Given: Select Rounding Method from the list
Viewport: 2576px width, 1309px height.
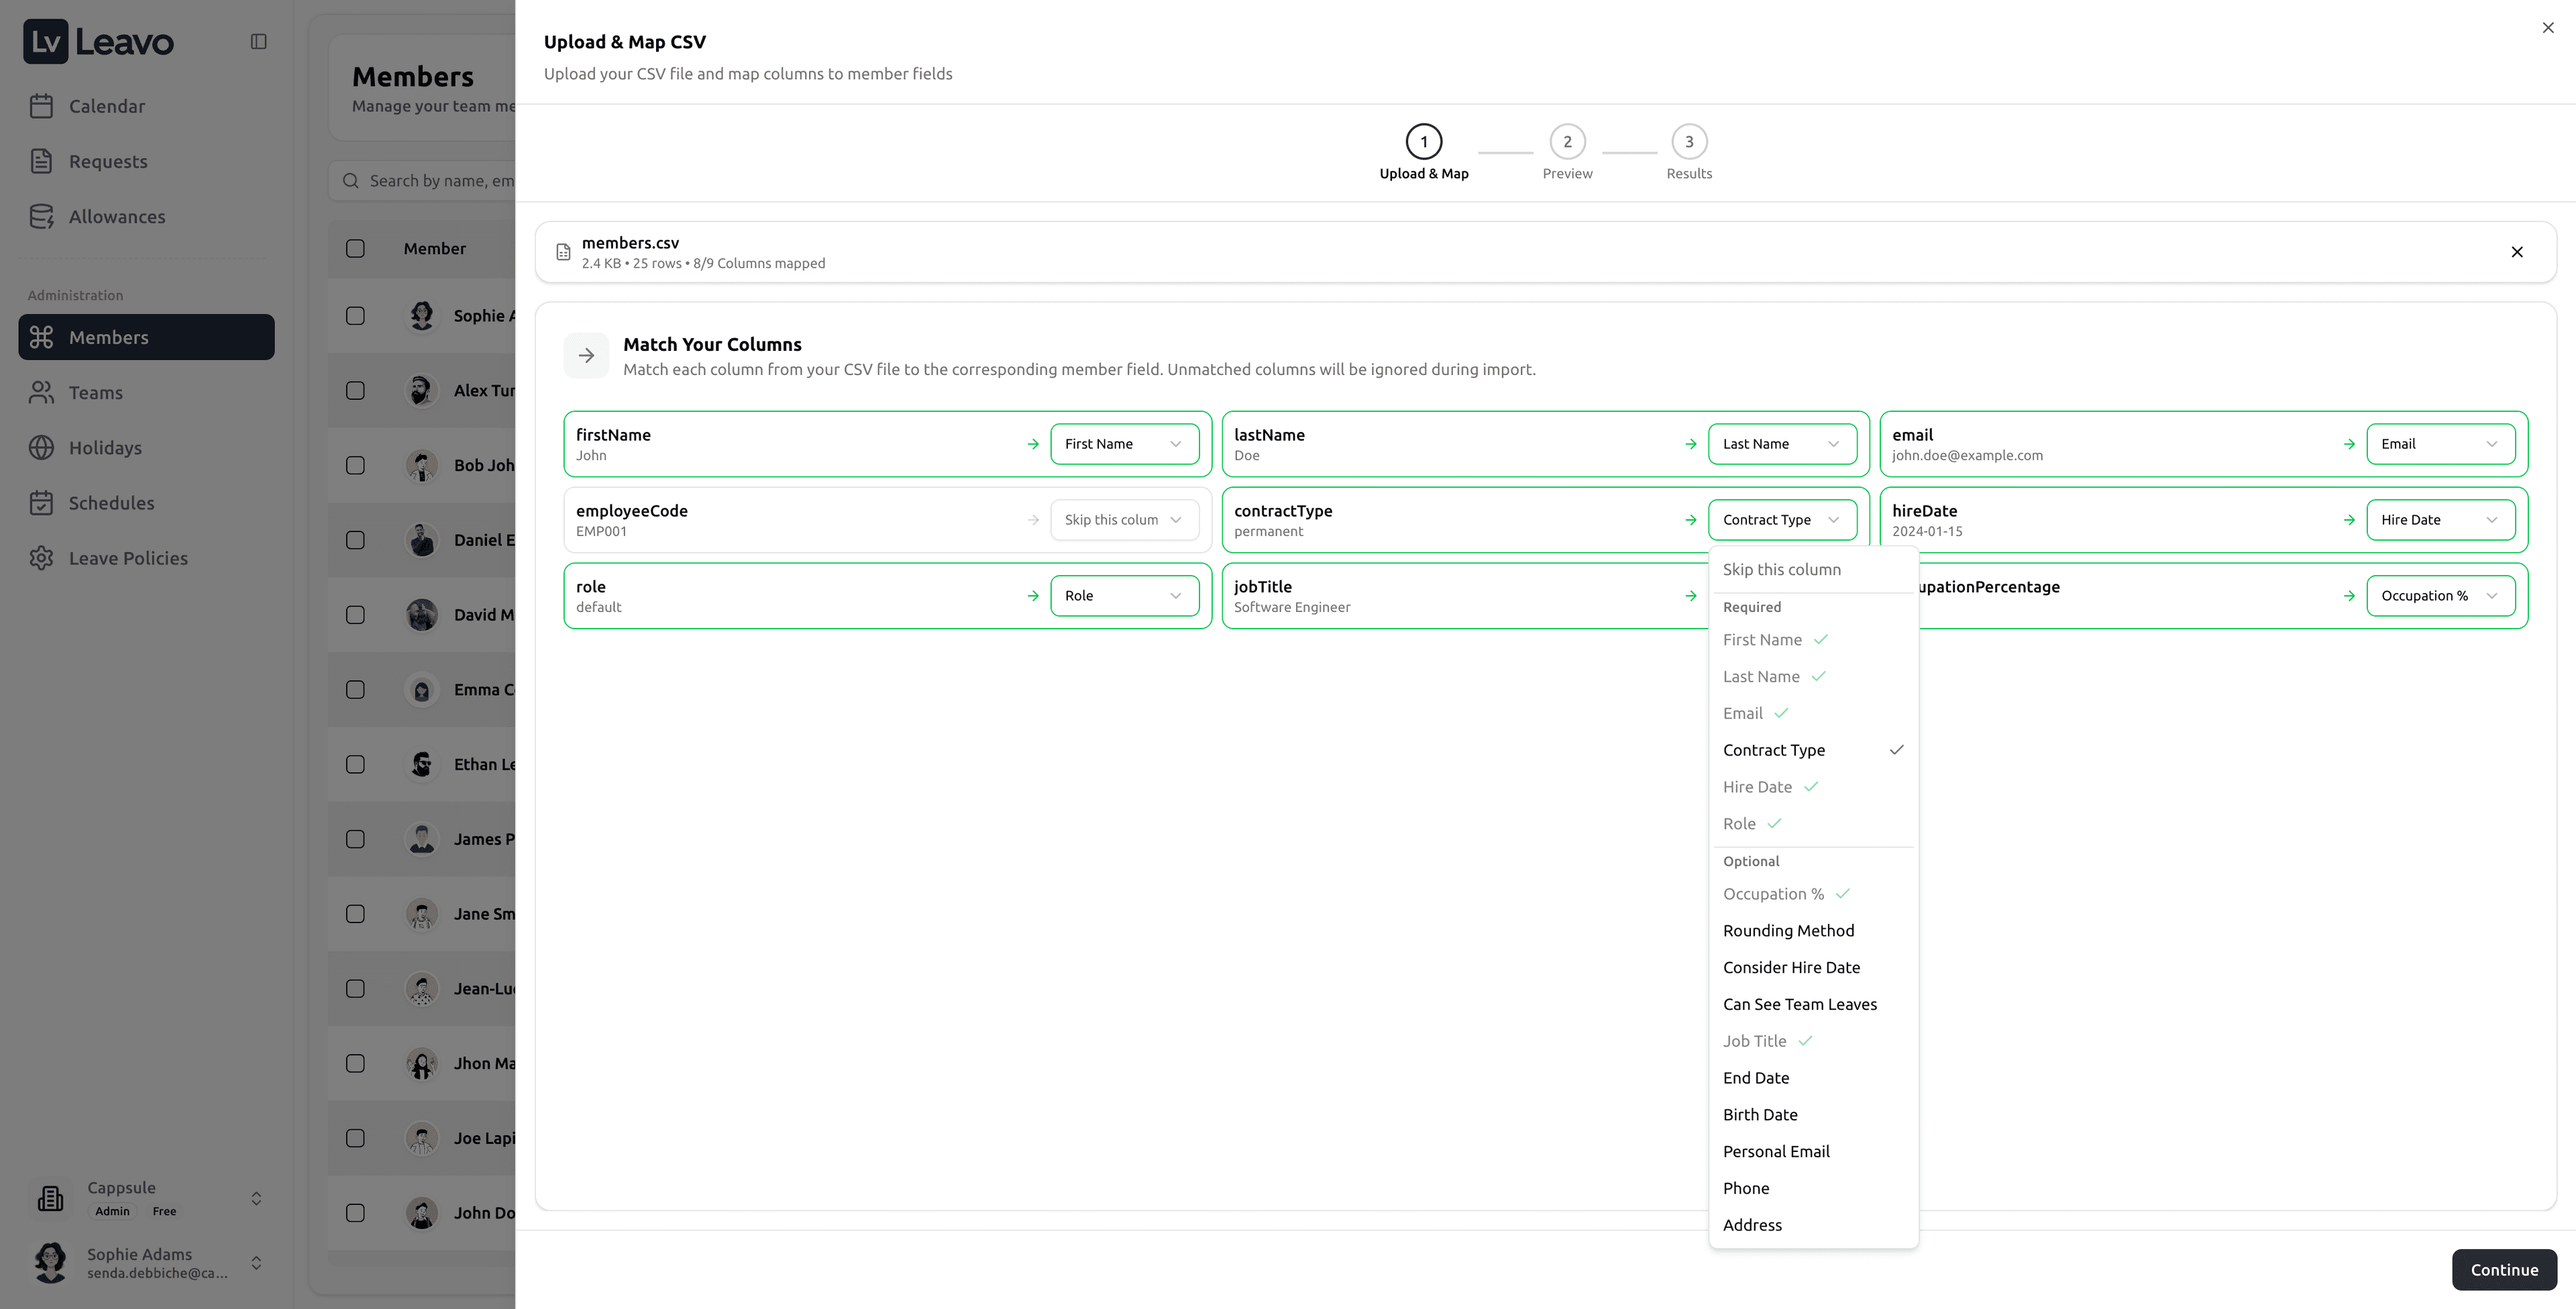Looking at the screenshot, I should pos(1788,931).
